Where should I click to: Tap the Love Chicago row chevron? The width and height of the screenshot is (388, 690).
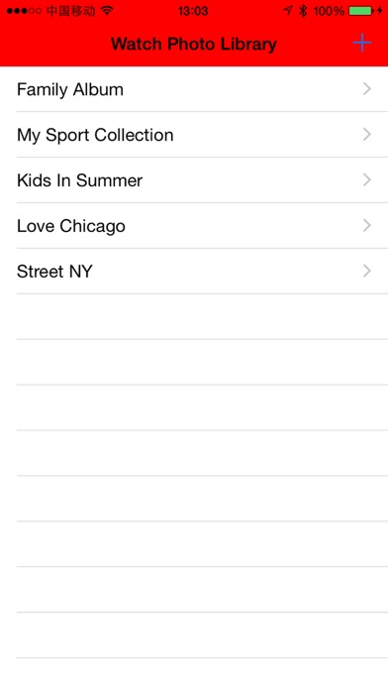[367, 225]
